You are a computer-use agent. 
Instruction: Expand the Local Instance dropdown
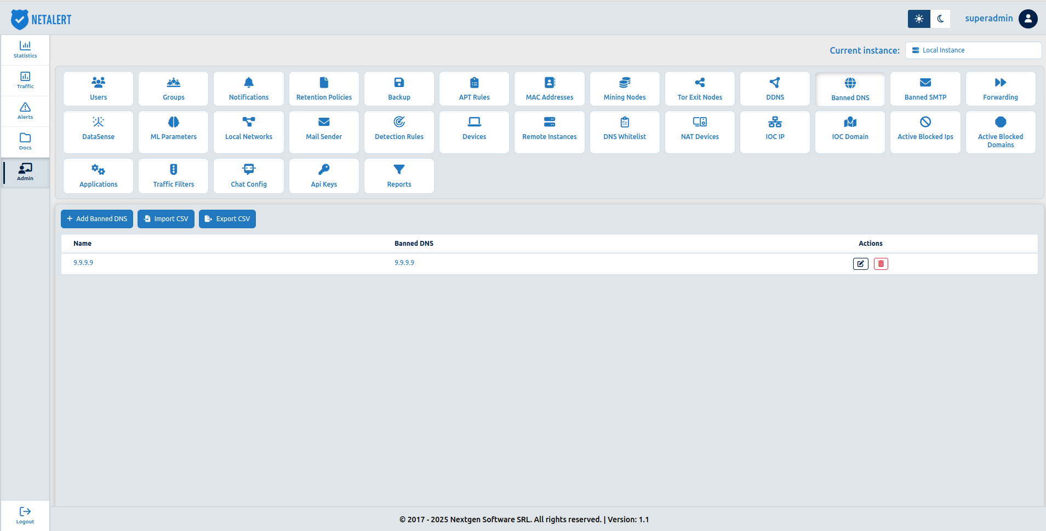973,50
